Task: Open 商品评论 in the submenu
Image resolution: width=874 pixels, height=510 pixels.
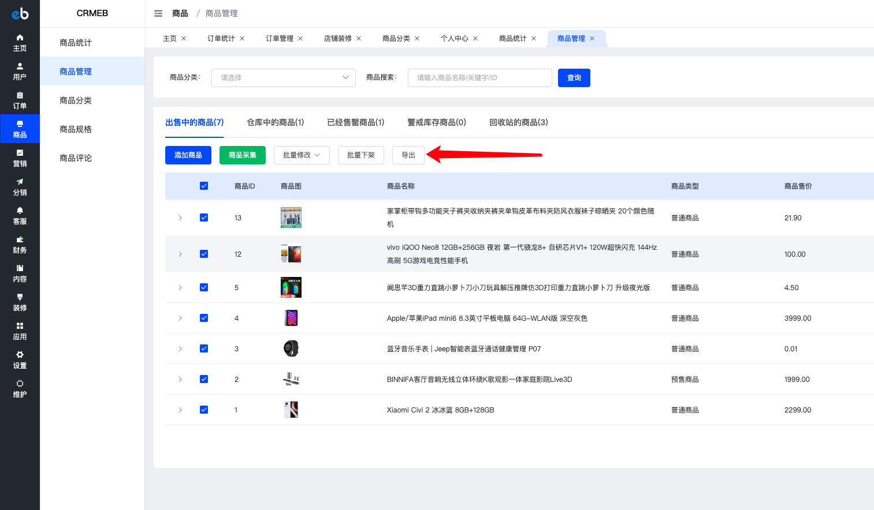Action: 92,158
